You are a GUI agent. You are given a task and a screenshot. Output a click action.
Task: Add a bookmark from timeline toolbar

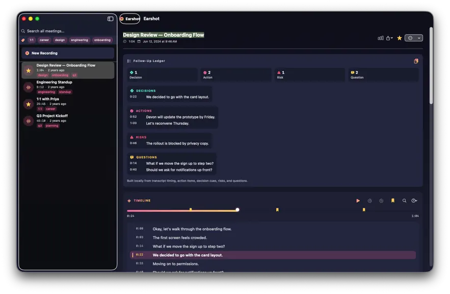tap(392, 201)
